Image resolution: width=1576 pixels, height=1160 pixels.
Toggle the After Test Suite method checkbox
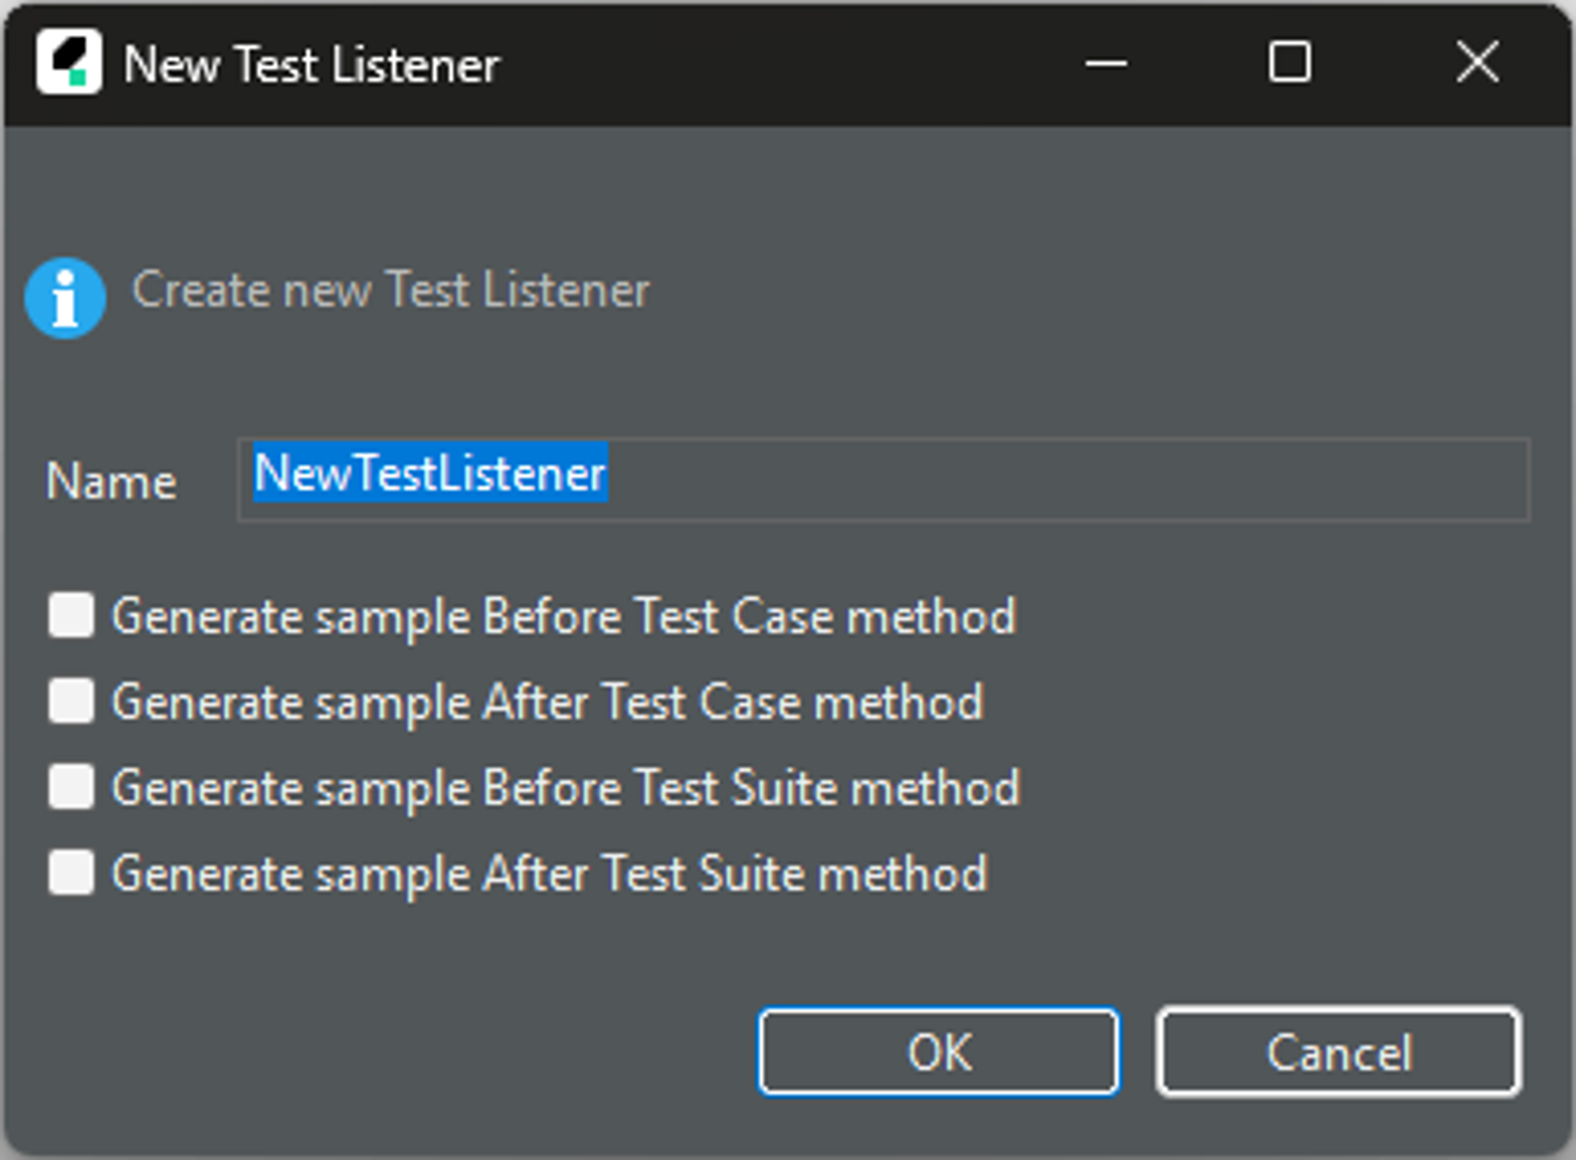pos(71,873)
